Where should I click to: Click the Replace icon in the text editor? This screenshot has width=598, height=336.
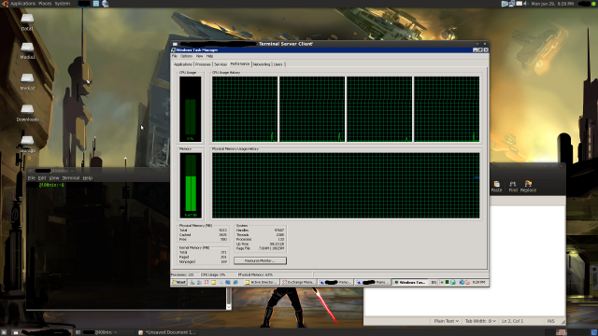click(528, 187)
